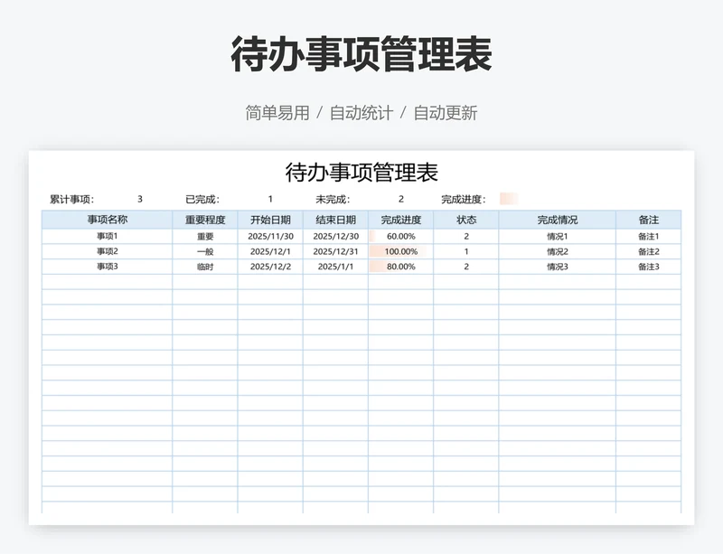Click the overall 完成进度 summary bar
The width and height of the screenshot is (723, 554).
click(x=508, y=200)
